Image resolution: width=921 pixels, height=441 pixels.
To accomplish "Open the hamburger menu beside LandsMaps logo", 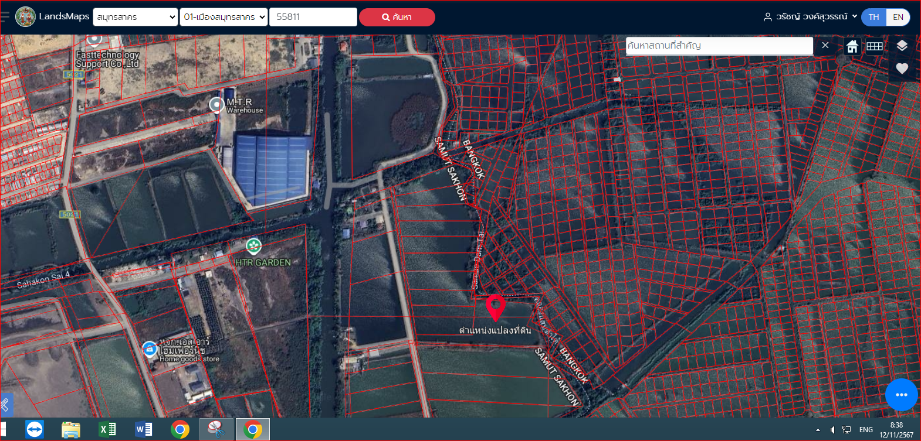I will [x=5, y=16].
